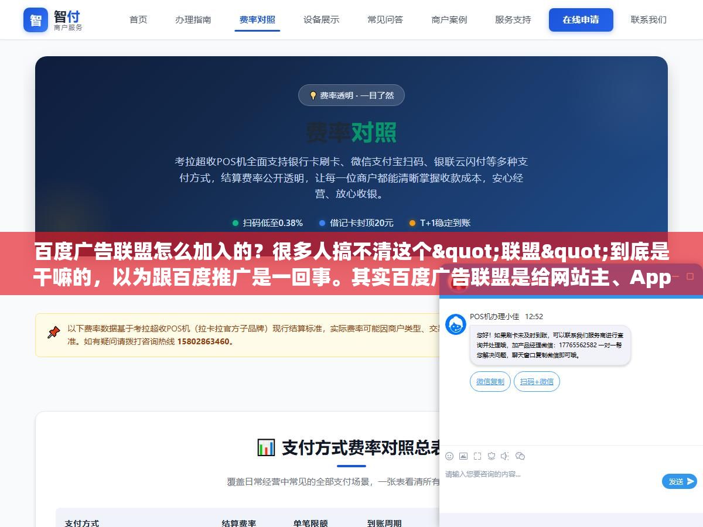Image resolution: width=703 pixels, height=527 pixels.
Task: Click the 到账周期 column header
Action: click(x=384, y=522)
